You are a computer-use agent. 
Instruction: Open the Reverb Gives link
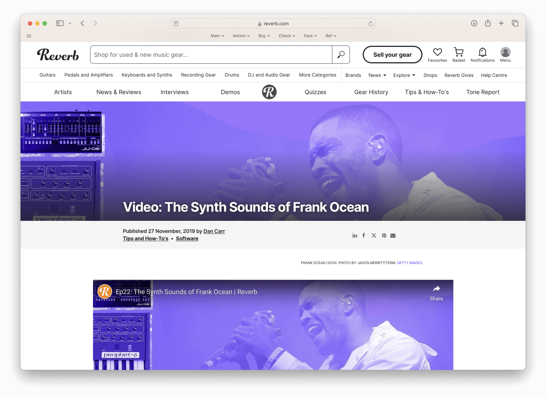pos(459,75)
